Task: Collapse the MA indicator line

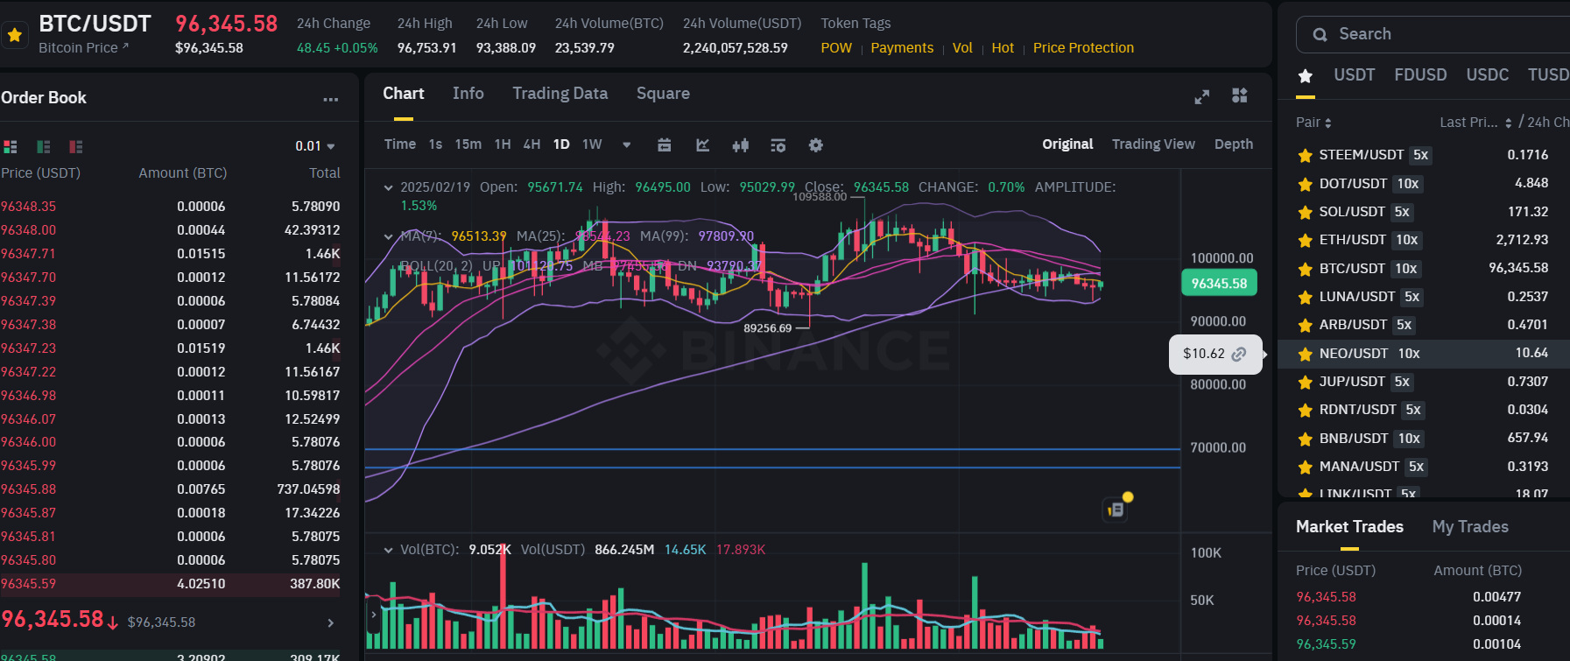Action: [389, 236]
